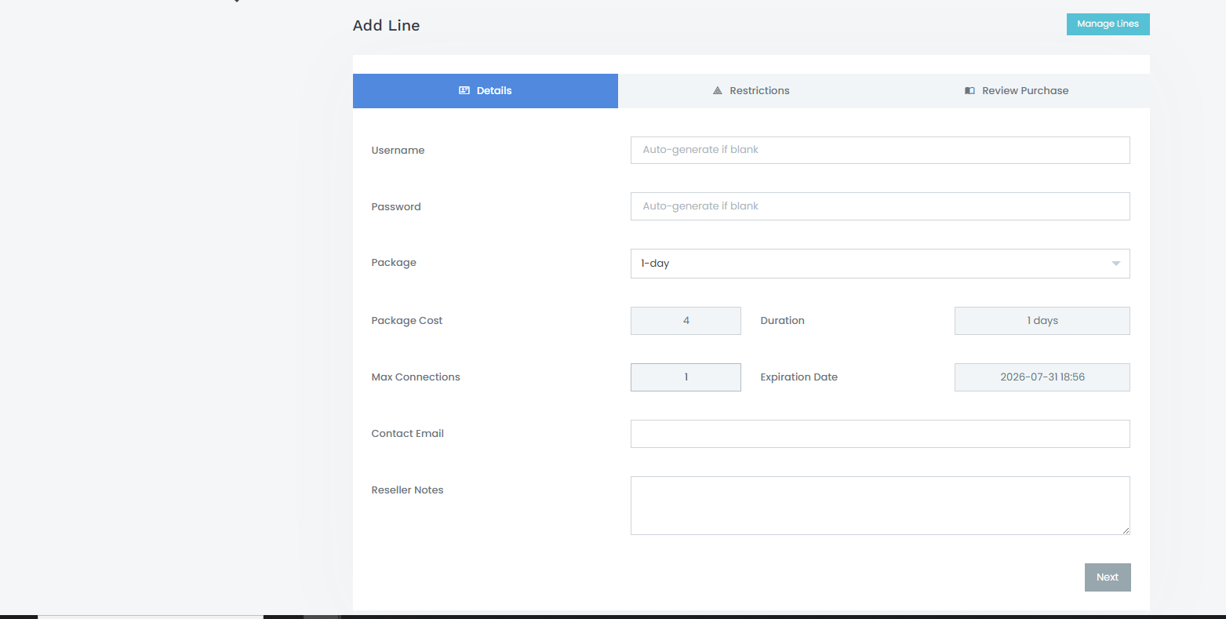Viewport: 1226px width, 619px height.
Task: Focus the Password input field
Action: pos(880,206)
